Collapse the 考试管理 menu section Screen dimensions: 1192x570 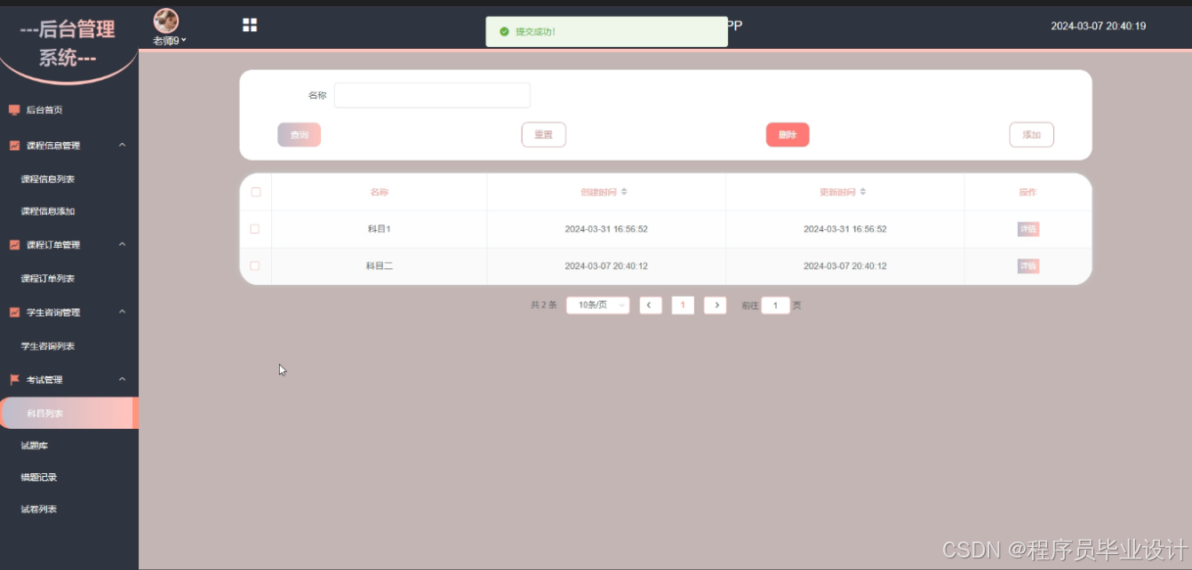coord(123,379)
